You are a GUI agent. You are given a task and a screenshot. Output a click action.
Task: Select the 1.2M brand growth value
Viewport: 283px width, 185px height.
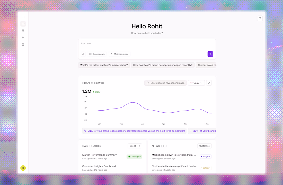[87, 91]
